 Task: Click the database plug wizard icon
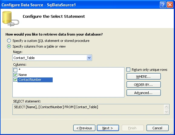tap(11, 19)
